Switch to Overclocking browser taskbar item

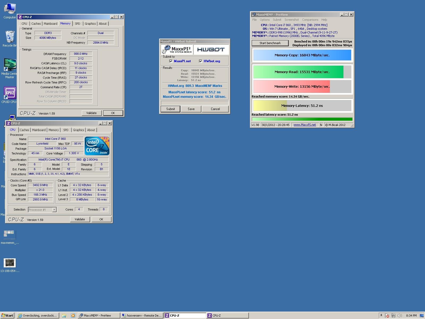coord(38,316)
